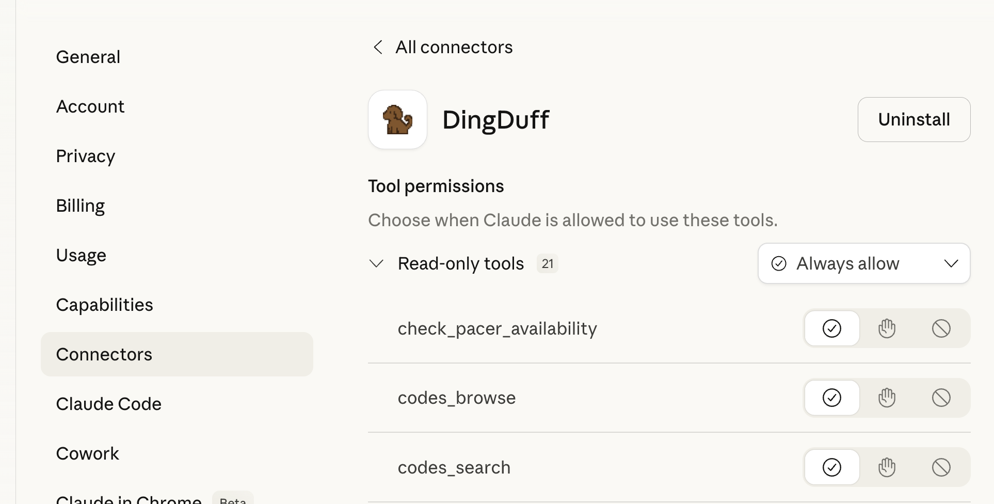Allow the codes_search tool

(831, 467)
